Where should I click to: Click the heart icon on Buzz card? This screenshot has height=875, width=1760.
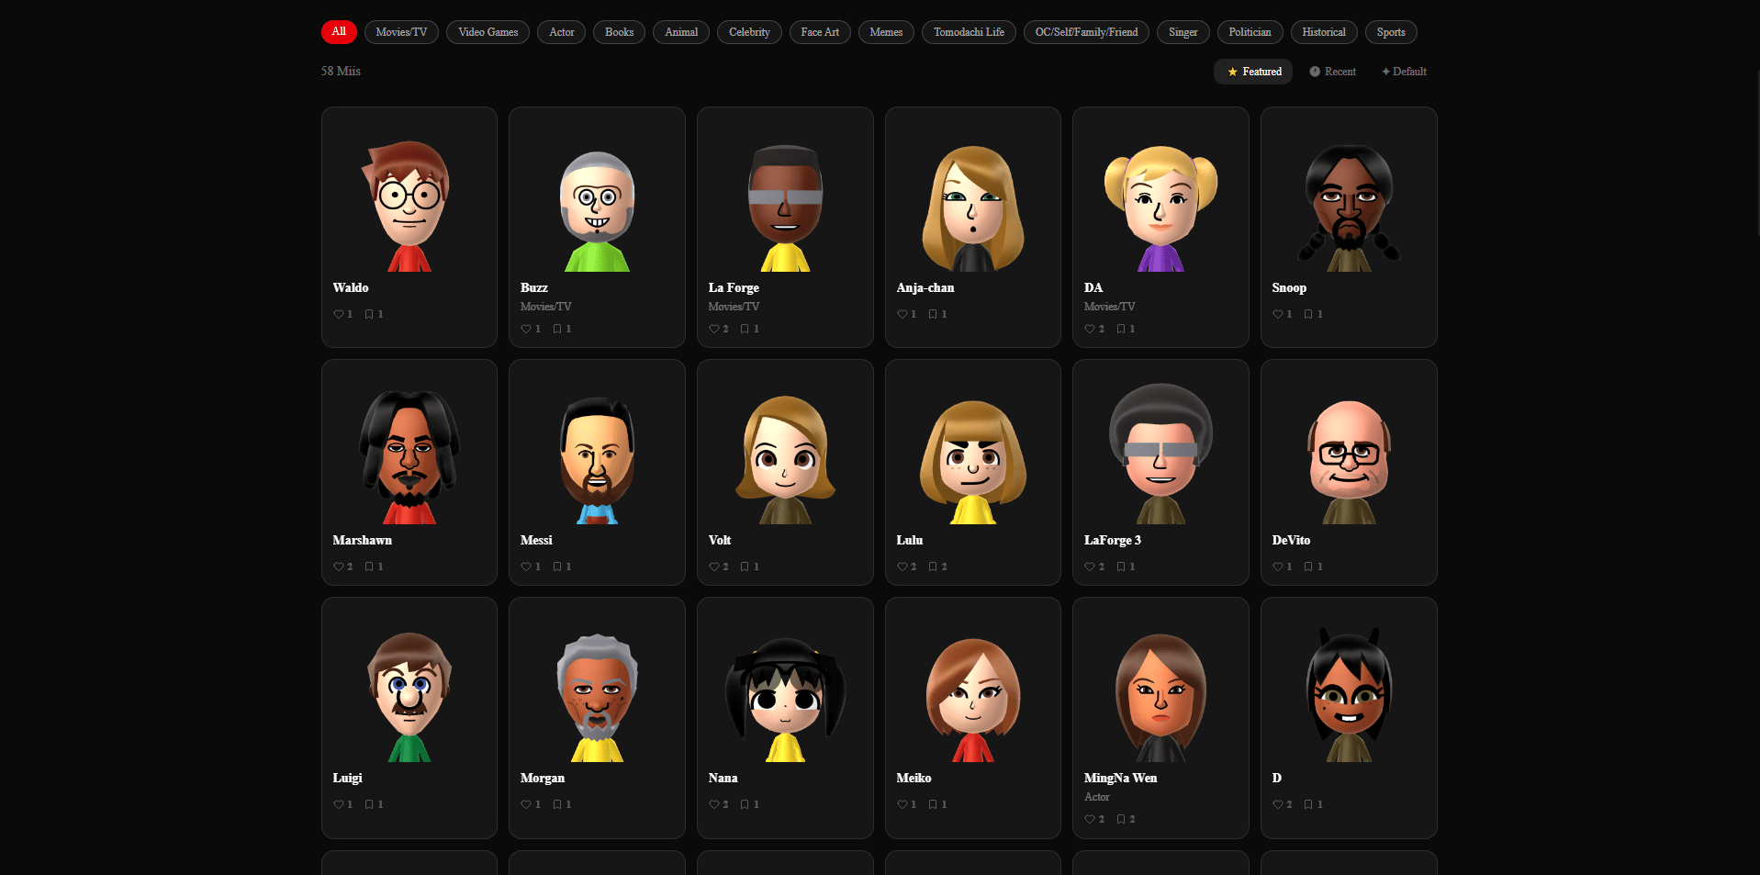click(x=526, y=329)
